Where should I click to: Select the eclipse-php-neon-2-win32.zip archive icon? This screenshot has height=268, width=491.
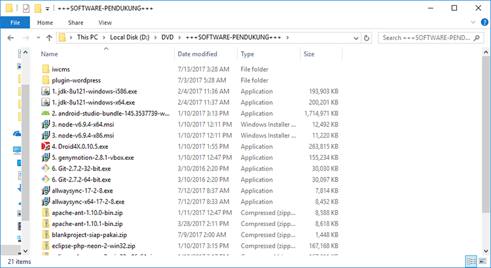[x=46, y=246]
